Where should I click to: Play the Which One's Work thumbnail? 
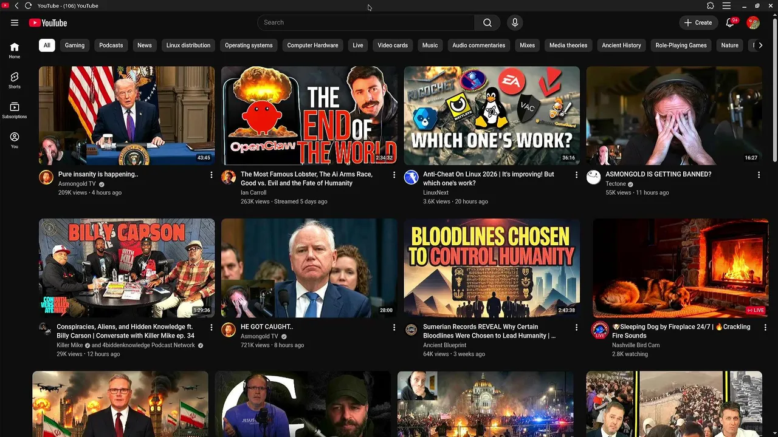(492, 115)
